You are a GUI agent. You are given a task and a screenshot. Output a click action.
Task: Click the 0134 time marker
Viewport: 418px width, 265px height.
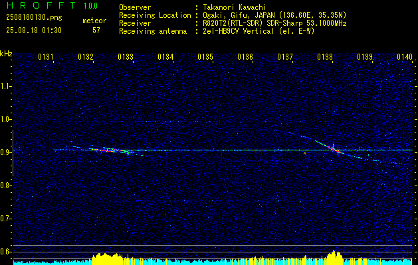tap(165, 57)
